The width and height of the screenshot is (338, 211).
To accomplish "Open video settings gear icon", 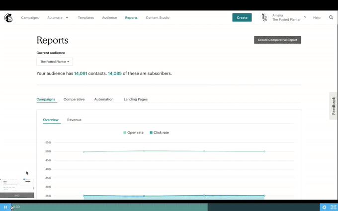I will pos(324,208).
